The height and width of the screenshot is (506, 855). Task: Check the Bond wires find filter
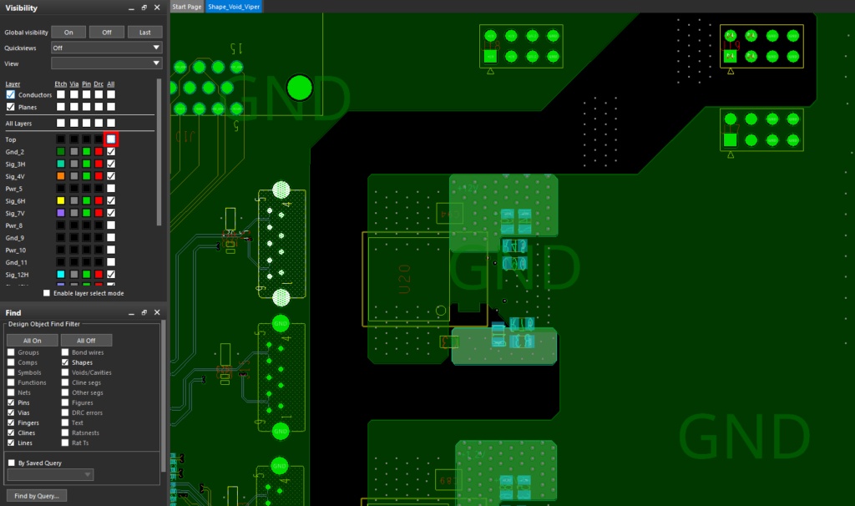tap(65, 352)
